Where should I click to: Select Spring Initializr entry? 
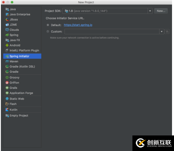point(22,56)
